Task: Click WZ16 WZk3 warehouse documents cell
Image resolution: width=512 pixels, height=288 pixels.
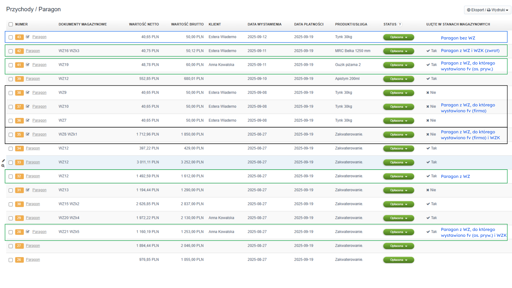Action: pos(69,51)
